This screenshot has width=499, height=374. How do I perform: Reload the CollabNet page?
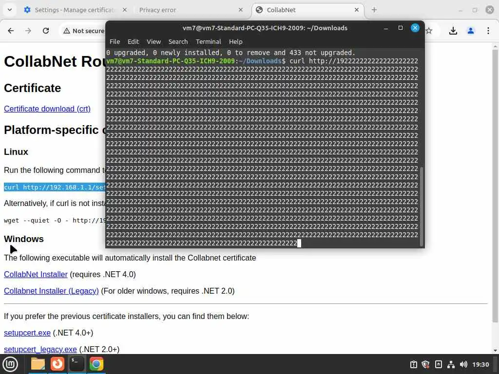pos(46,31)
